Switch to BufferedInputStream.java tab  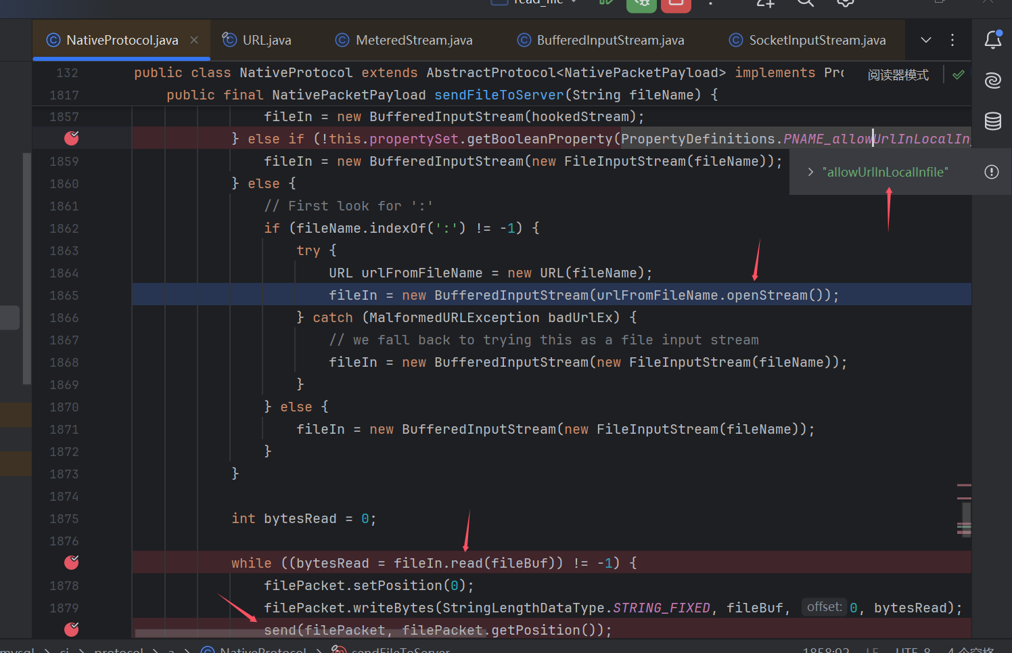601,40
